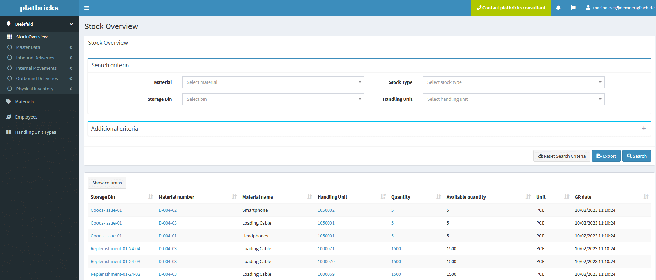
Task: Open the notifications bell
Action: (558, 8)
